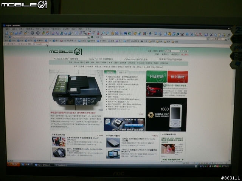242x181 pixels.
Task: Click the 'Cyber-shot' 8G headline link
Action: 136,59
